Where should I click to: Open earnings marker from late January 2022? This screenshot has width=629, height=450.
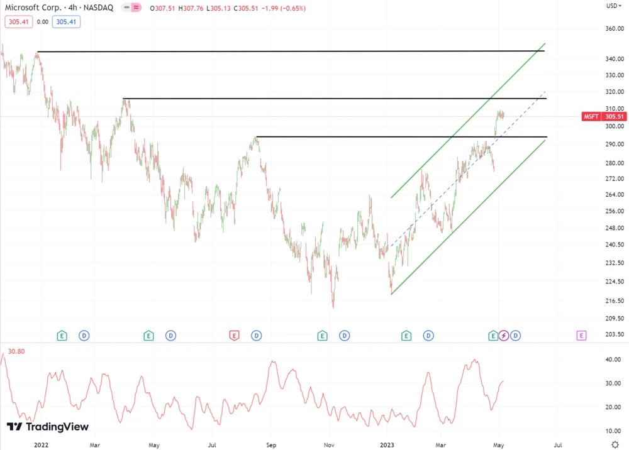click(62, 336)
